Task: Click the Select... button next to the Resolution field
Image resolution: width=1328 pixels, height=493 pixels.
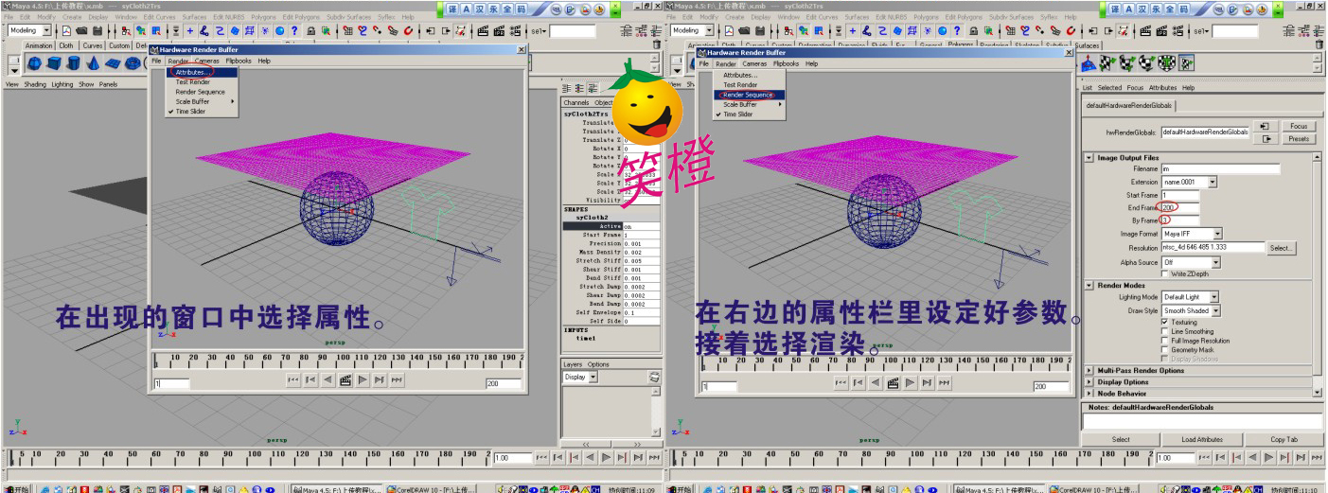Action: coord(1281,248)
